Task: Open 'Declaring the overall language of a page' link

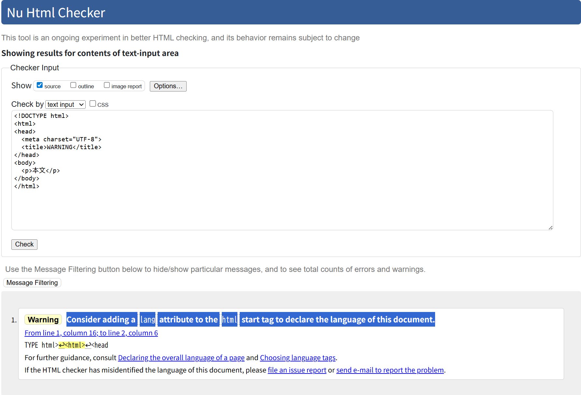Action: click(181, 358)
